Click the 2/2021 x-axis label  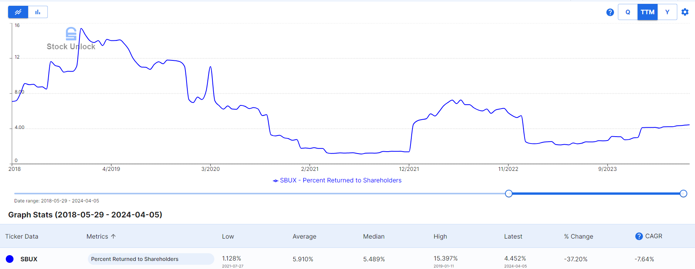[310, 169]
